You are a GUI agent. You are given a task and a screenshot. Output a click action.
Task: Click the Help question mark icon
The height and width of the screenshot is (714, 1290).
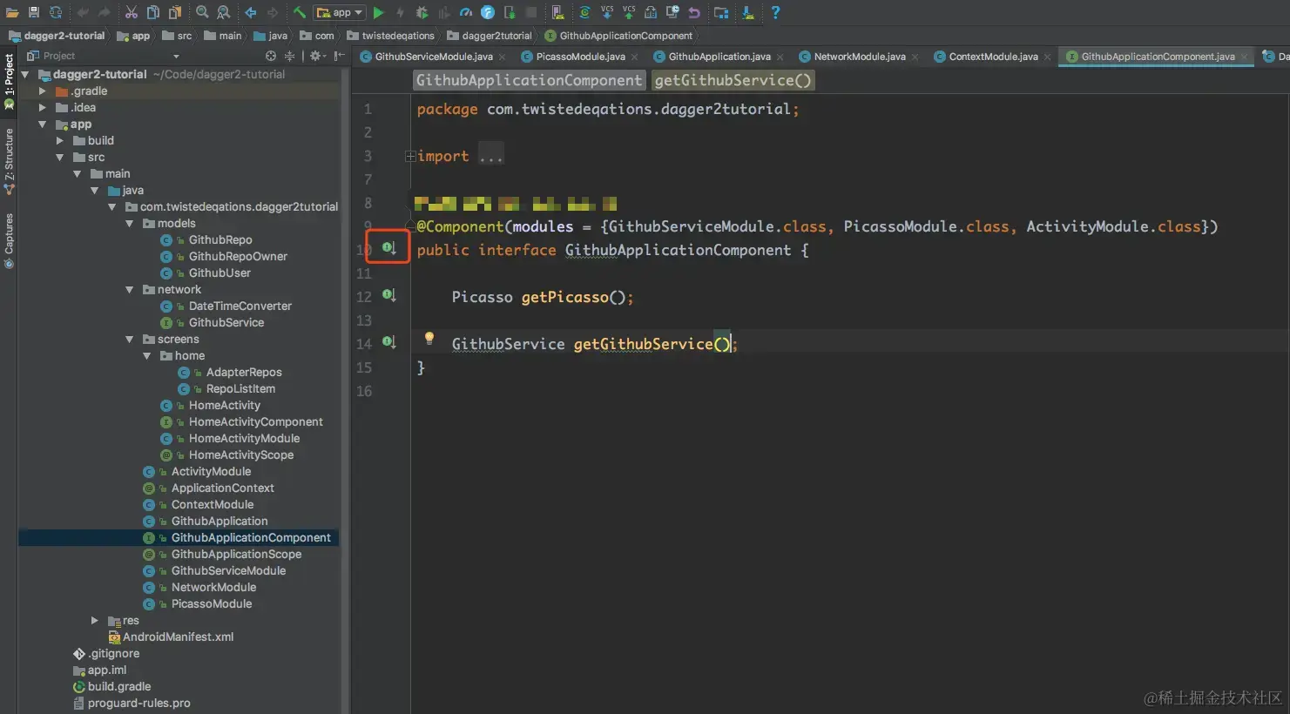click(775, 12)
